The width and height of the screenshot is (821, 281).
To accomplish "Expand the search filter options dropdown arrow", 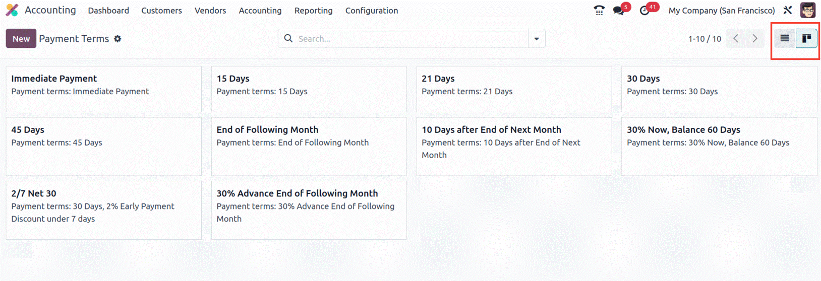I will pyautogui.click(x=537, y=39).
